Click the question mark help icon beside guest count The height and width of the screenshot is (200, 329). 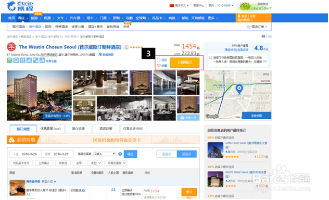pos(120,154)
